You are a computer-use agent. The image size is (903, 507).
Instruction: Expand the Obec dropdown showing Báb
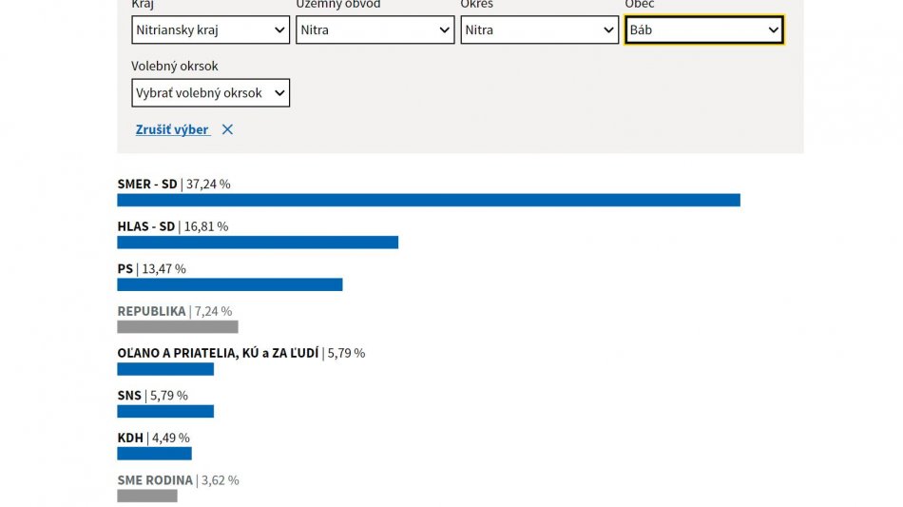coord(703,29)
